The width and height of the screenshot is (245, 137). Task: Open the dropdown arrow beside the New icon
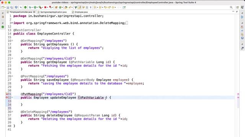click(5, 7)
